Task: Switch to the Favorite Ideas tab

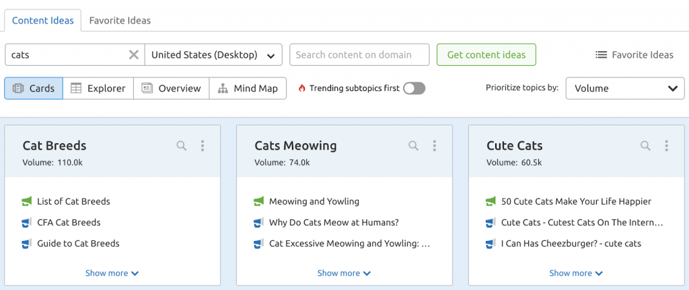Action: pos(120,20)
